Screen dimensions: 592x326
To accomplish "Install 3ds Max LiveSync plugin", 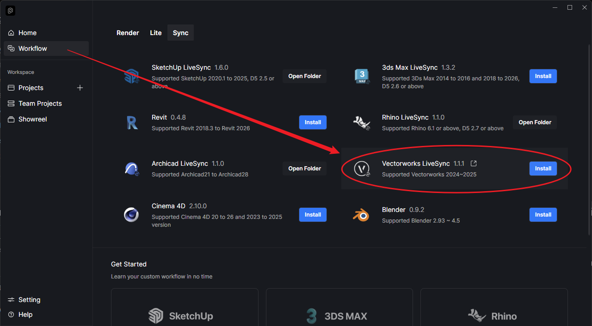I will [x=543, y=76].
